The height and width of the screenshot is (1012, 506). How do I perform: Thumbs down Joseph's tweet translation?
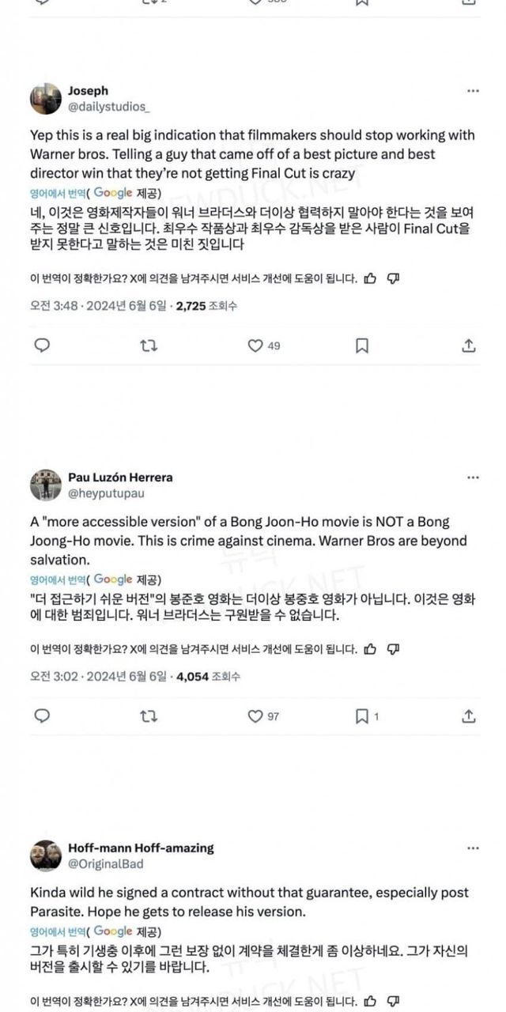coord(394,278)
